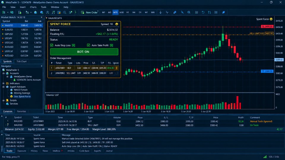Click the locked chart template icon

point(59,12)
